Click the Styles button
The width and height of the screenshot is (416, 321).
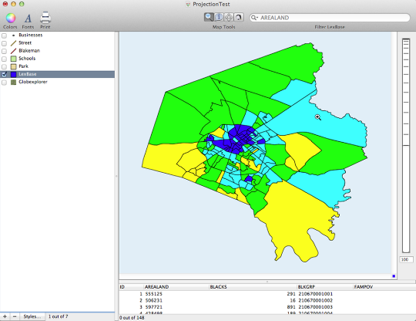[x=32, y=316]
